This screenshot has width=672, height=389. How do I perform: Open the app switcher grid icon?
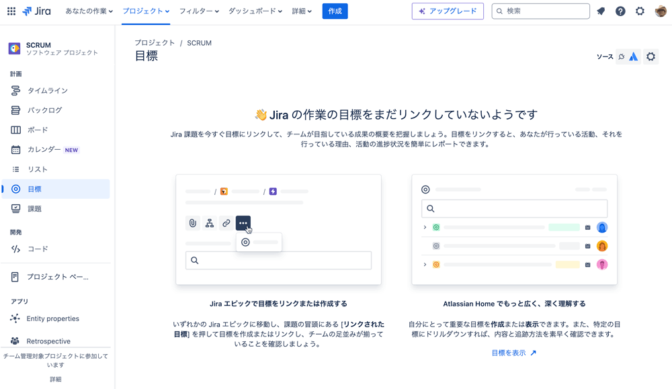click(11, 11)
